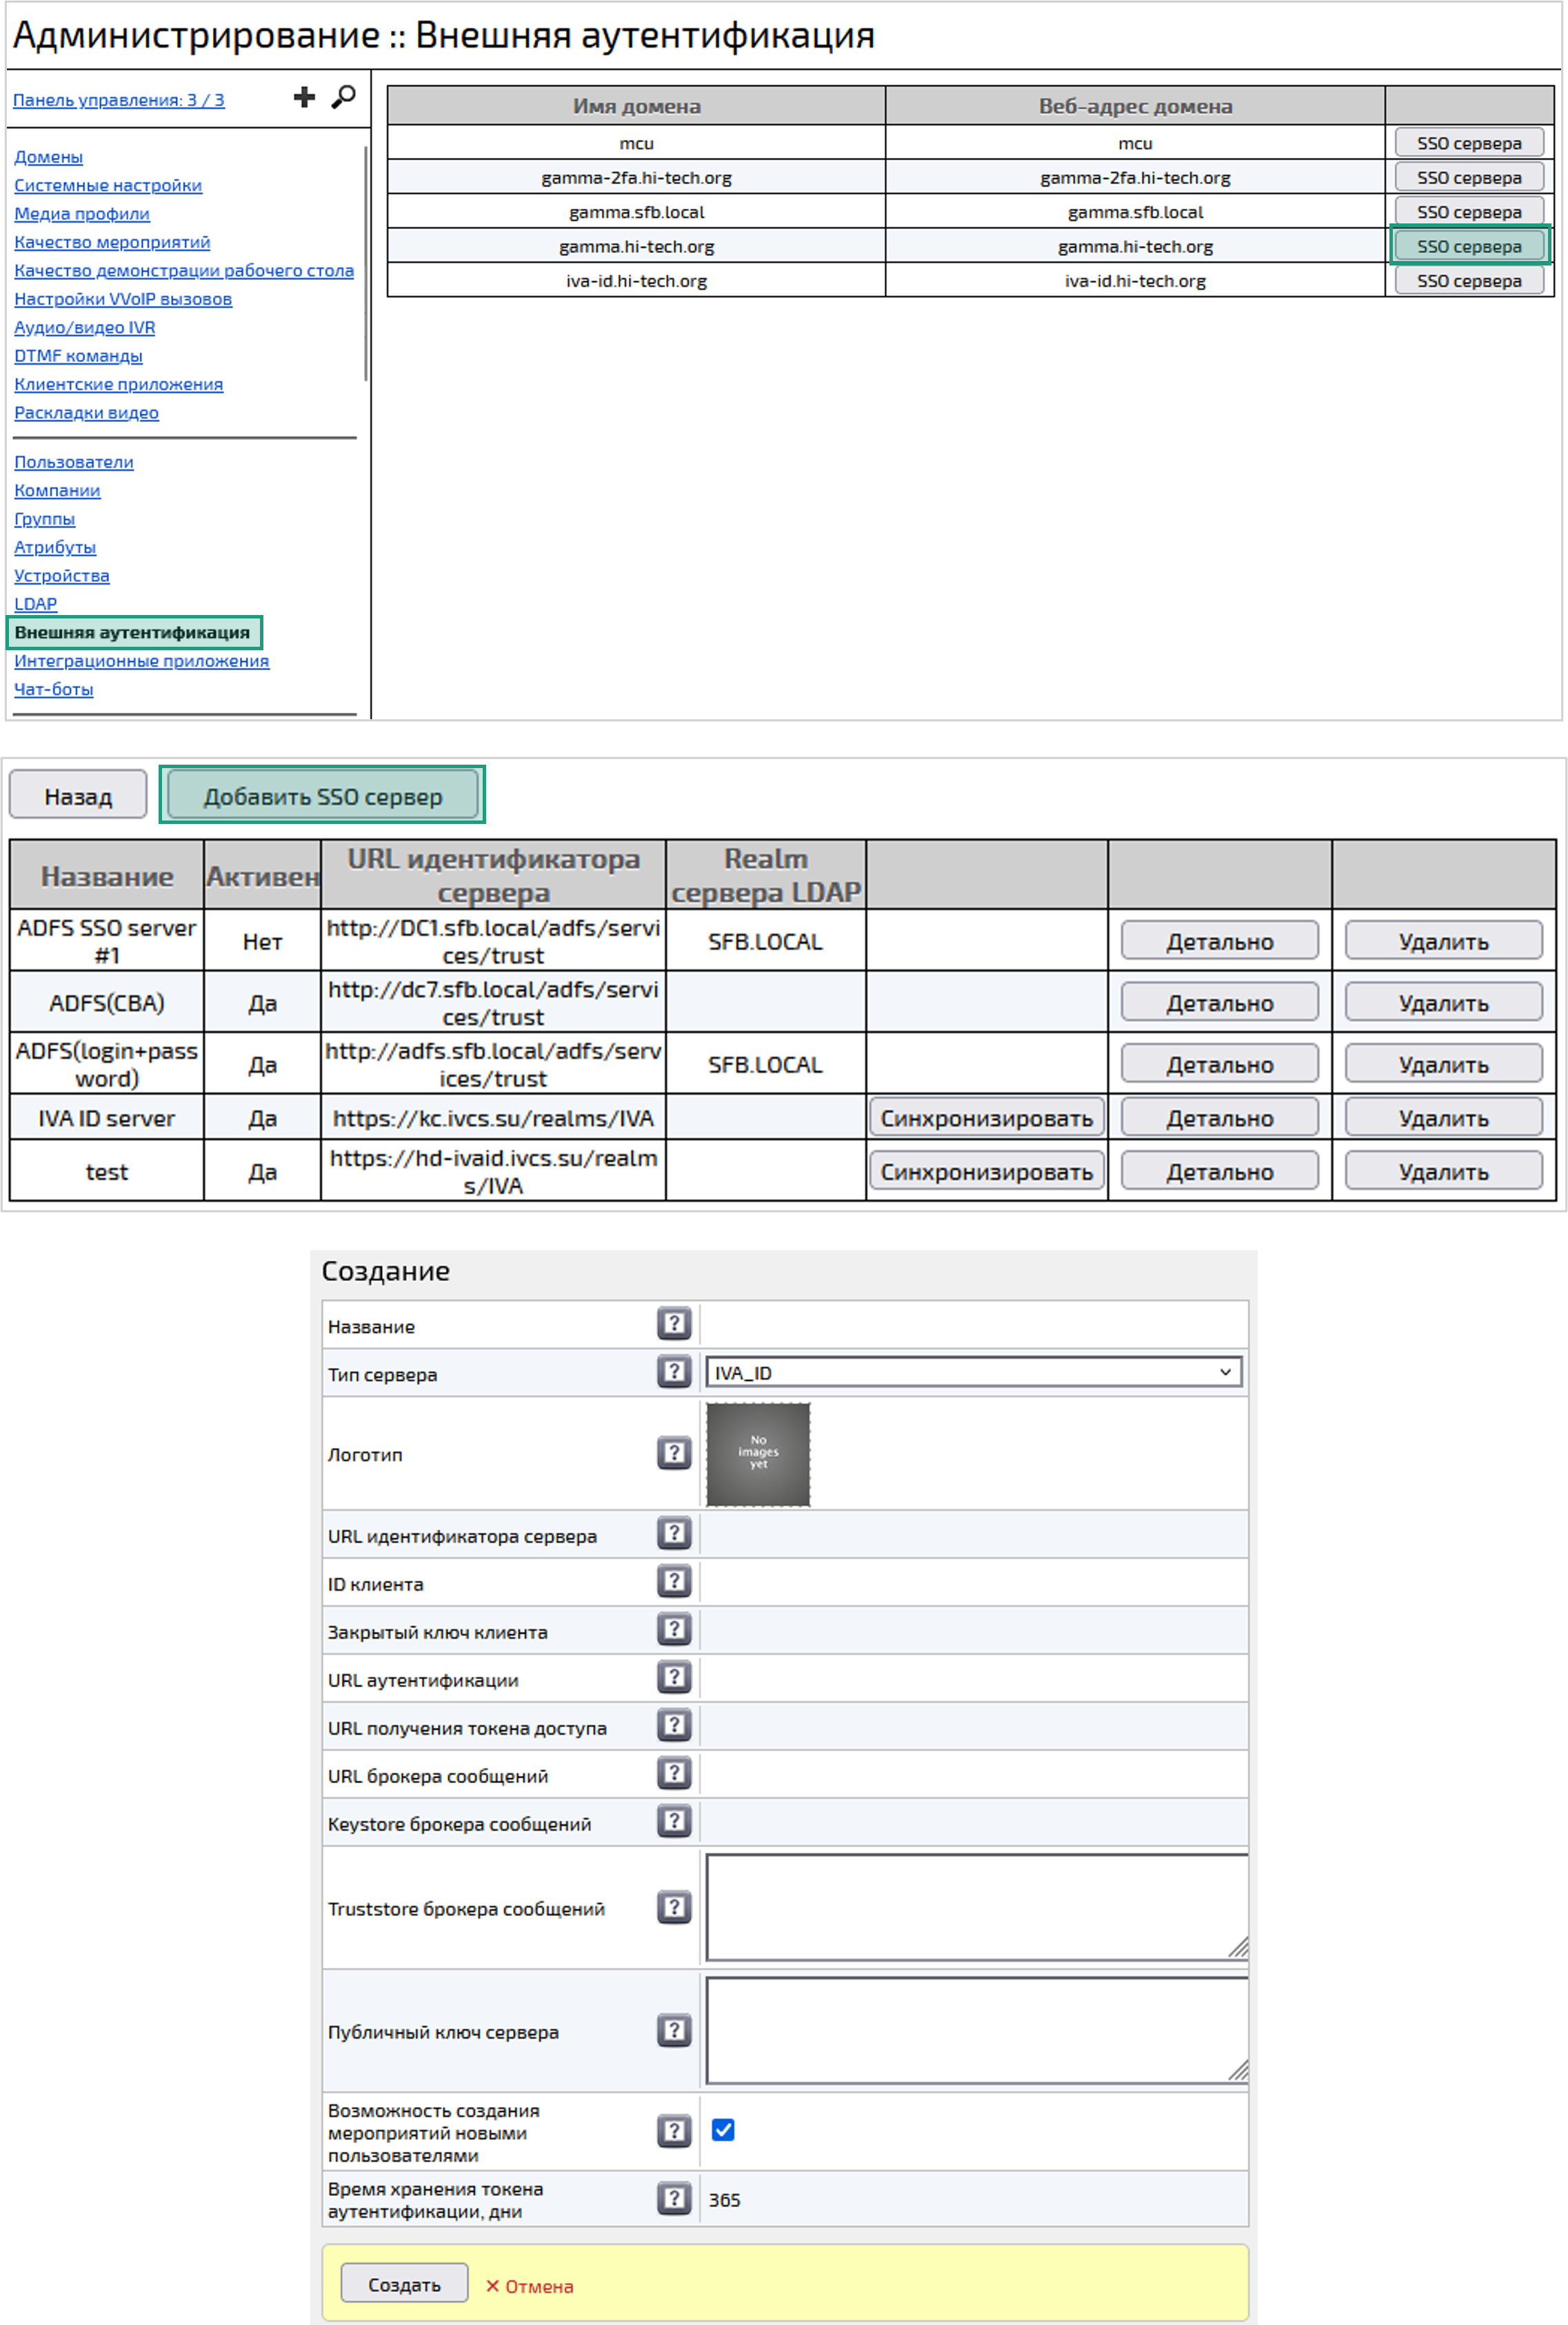Viewport: 1568px width, 2325px height.
Task: Show help for Публичный ключ сервера
Action: (x=674, y=2031)
